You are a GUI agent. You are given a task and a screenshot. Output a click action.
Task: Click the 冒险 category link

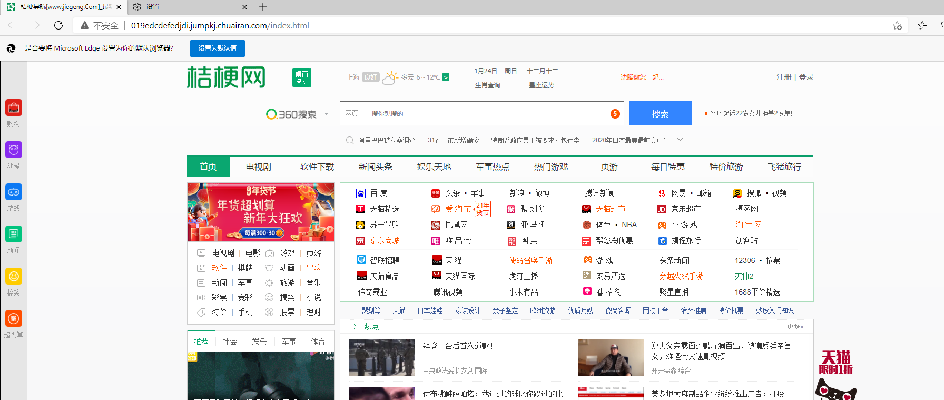point(314,268)
